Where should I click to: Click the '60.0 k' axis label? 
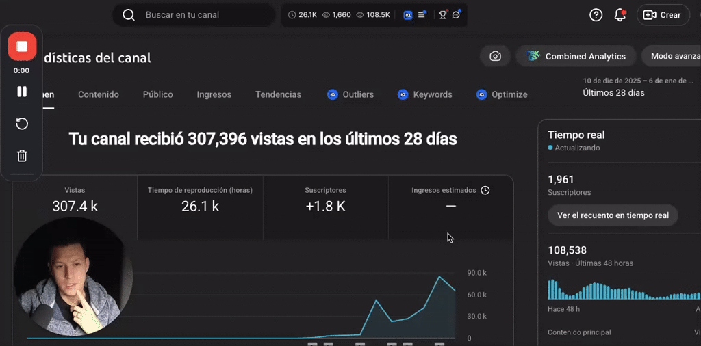476,295
